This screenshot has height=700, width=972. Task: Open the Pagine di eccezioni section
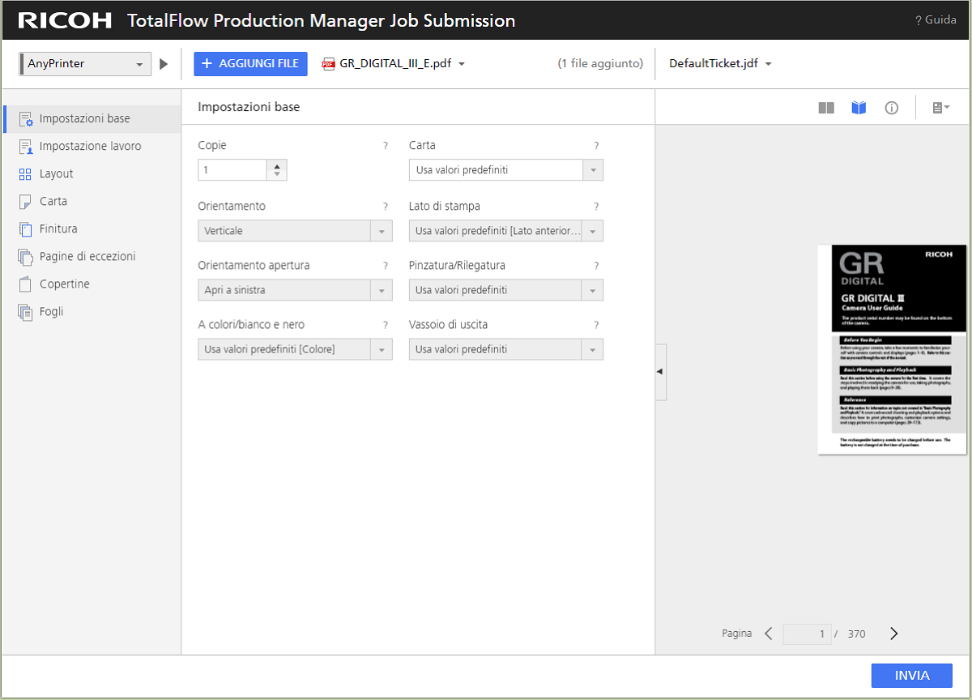[x=91, y=257]
